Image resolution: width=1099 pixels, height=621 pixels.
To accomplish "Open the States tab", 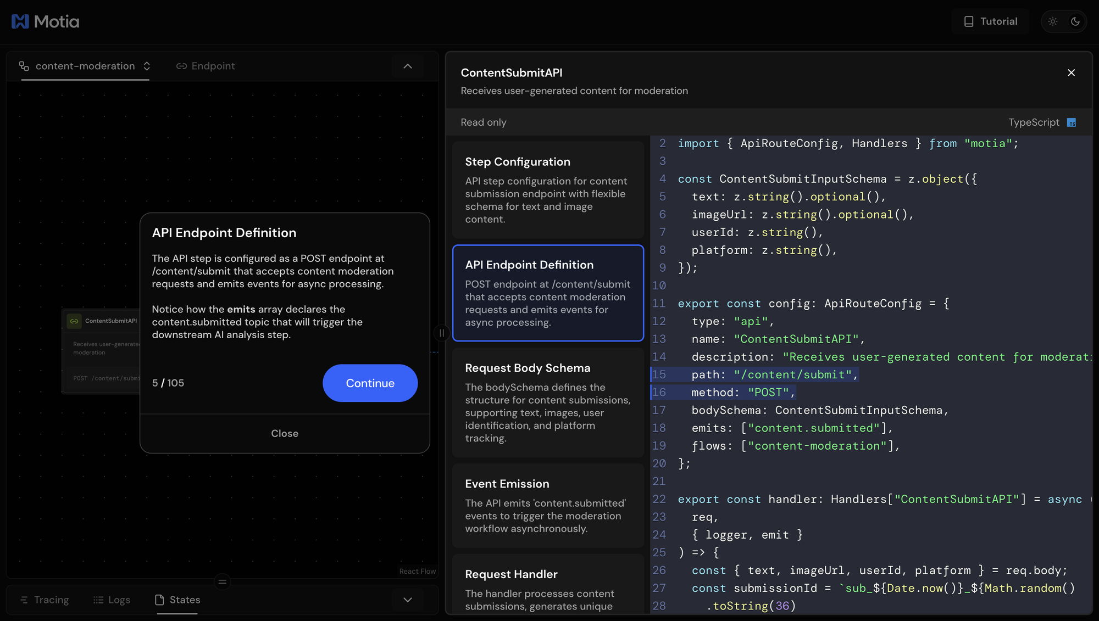I will pos(177,600).
